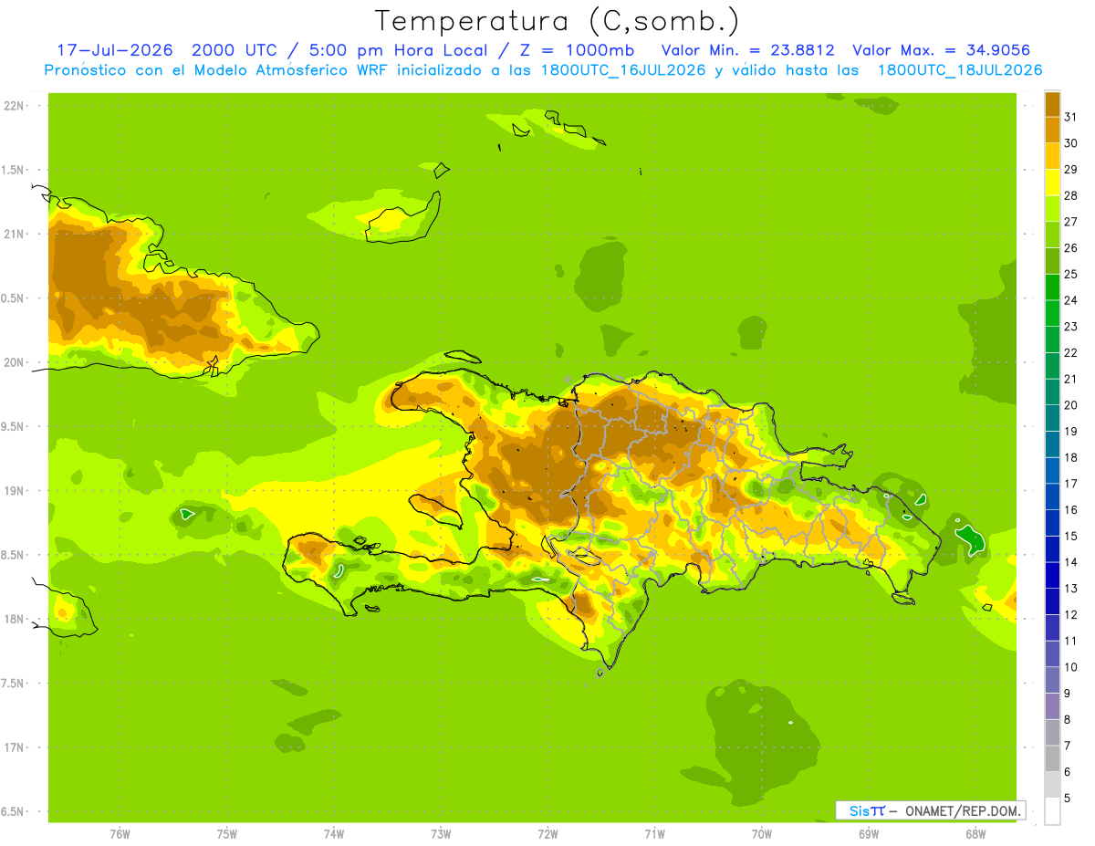This screenshot has width=1095, height=846.
Task: Pick the purple swatch between legend 9 and 10
Action: pyautogui.click(x=1052, y=681)
